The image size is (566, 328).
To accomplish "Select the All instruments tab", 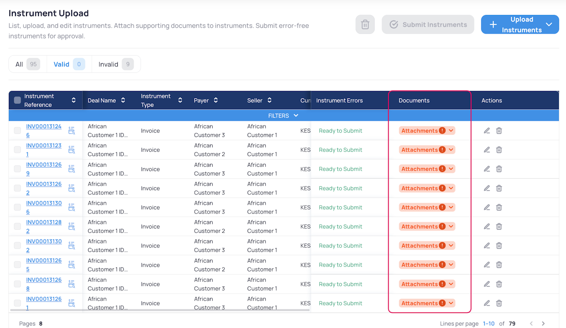I will pyautogui.click(x=27, y=65).
